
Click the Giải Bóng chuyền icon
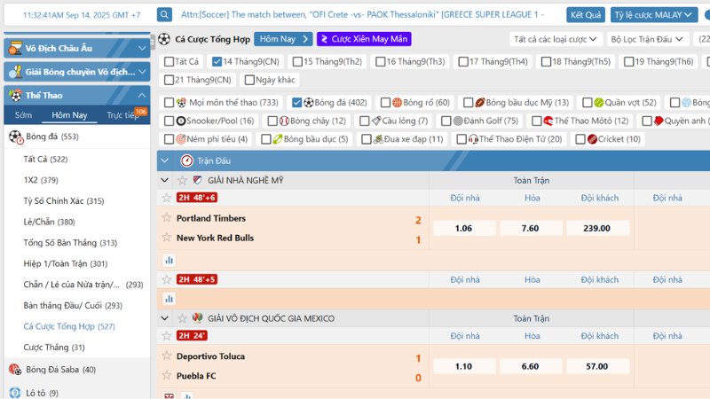[15, 72]
